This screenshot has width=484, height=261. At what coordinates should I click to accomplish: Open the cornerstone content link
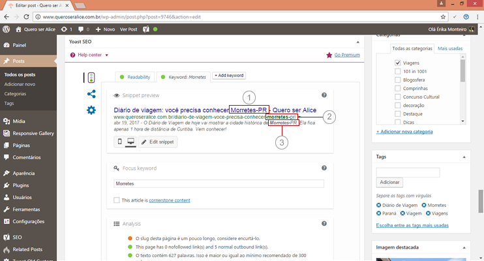(170, 200)
